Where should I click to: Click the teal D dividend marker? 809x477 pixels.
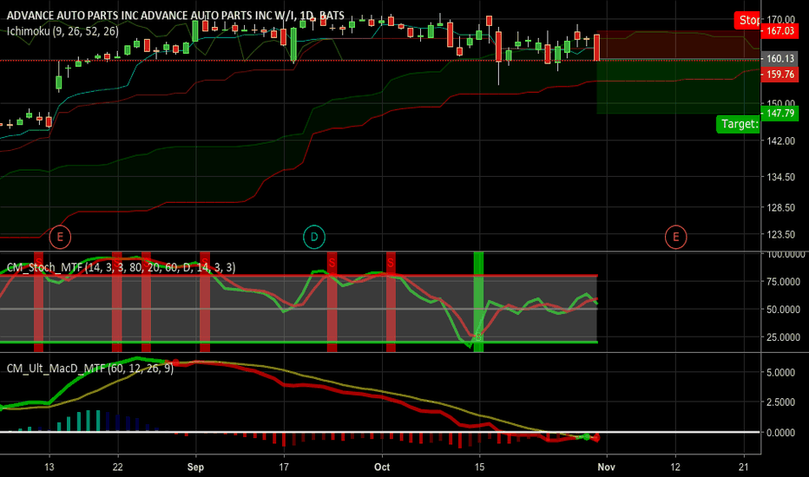pos(313,238)
